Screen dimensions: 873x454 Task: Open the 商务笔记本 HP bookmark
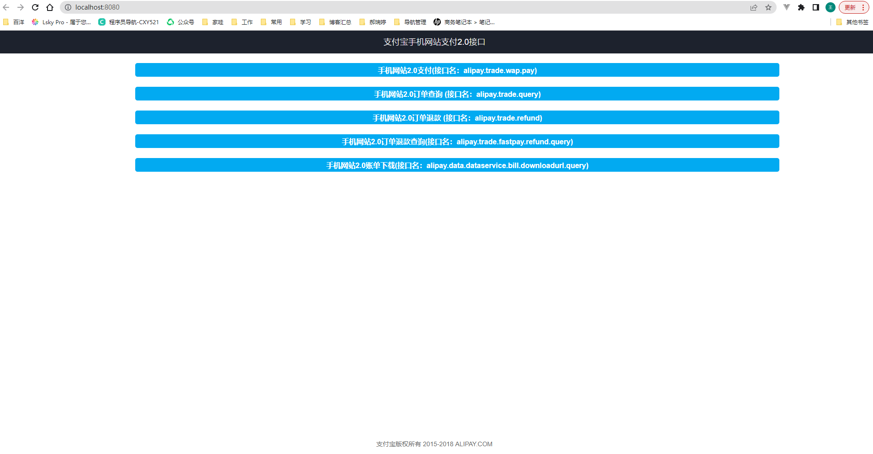[x=464, y=22]
